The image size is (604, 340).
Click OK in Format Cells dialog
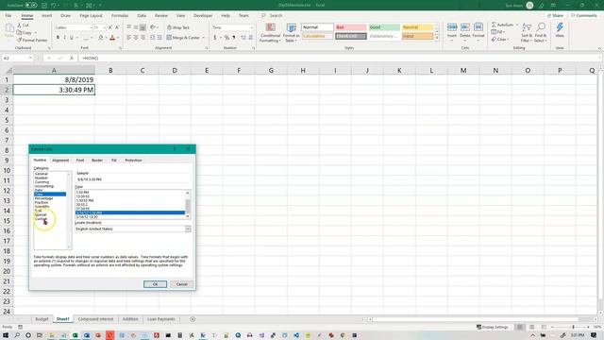[x=155, y=284]
